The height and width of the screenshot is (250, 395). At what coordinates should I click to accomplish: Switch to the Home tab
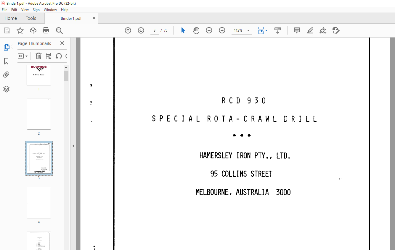[x=11, y=18]
